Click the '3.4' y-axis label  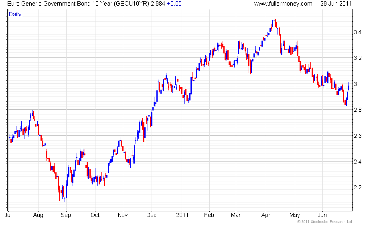click(357, 32)
